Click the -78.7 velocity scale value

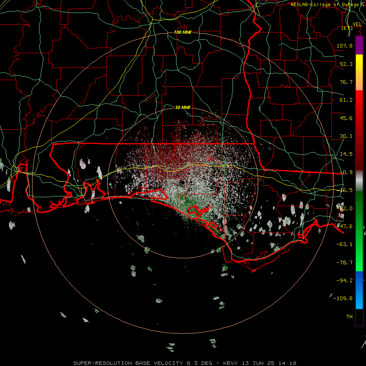point(344,263)
